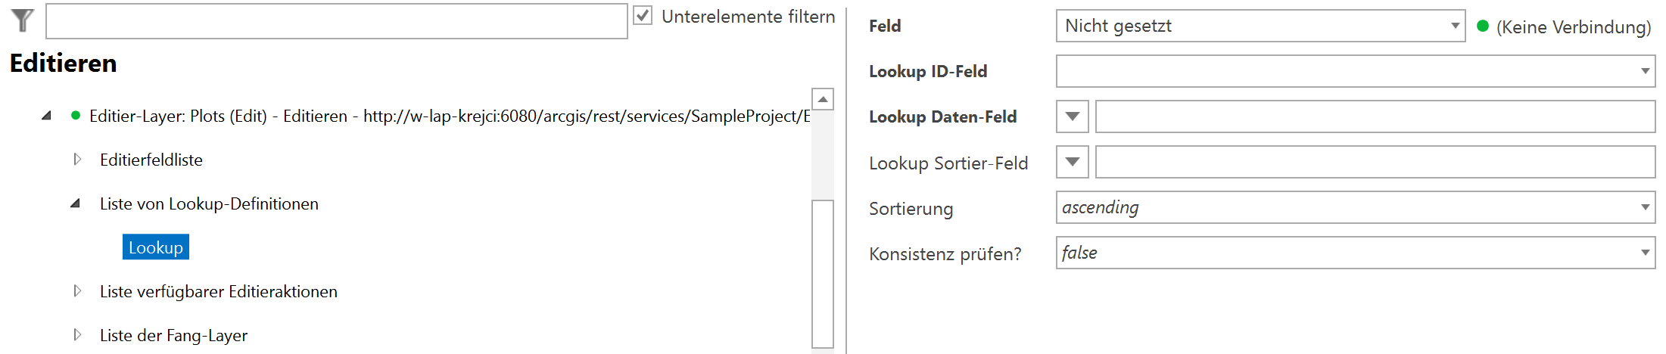Viewport: 1666px width, 354px height.
Task: Click the Lookup Sortier-Feld text input
Action: click(1375, 162)
